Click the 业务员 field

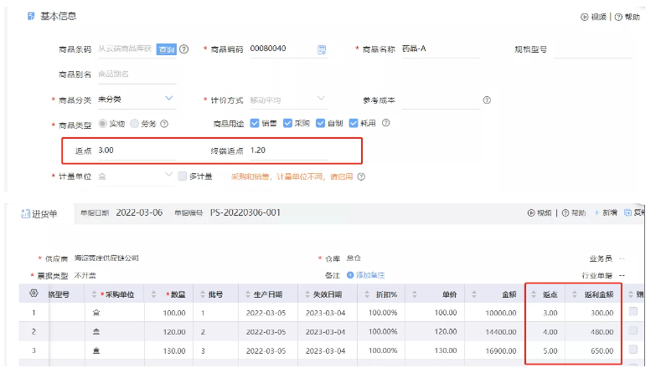click(622, 258)
